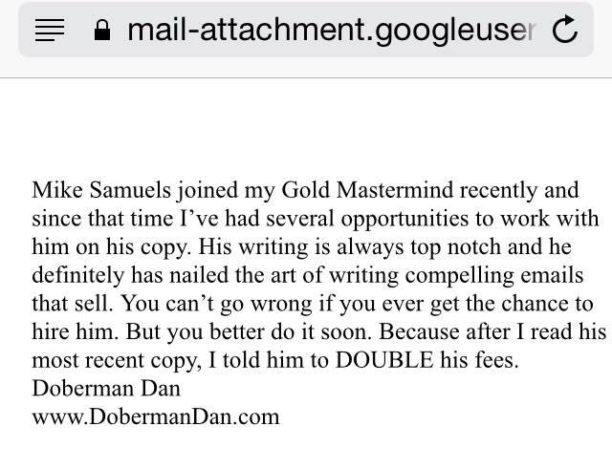Click the www.DobermanDan.com web address
This screenshot has height=469, width=612.
156,416
